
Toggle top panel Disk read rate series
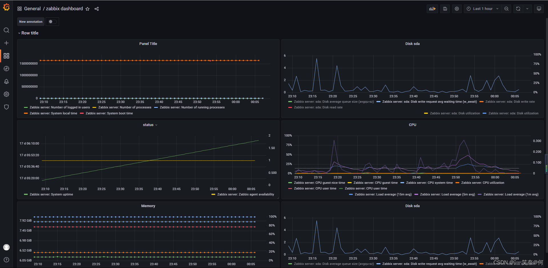pos(318,108)
